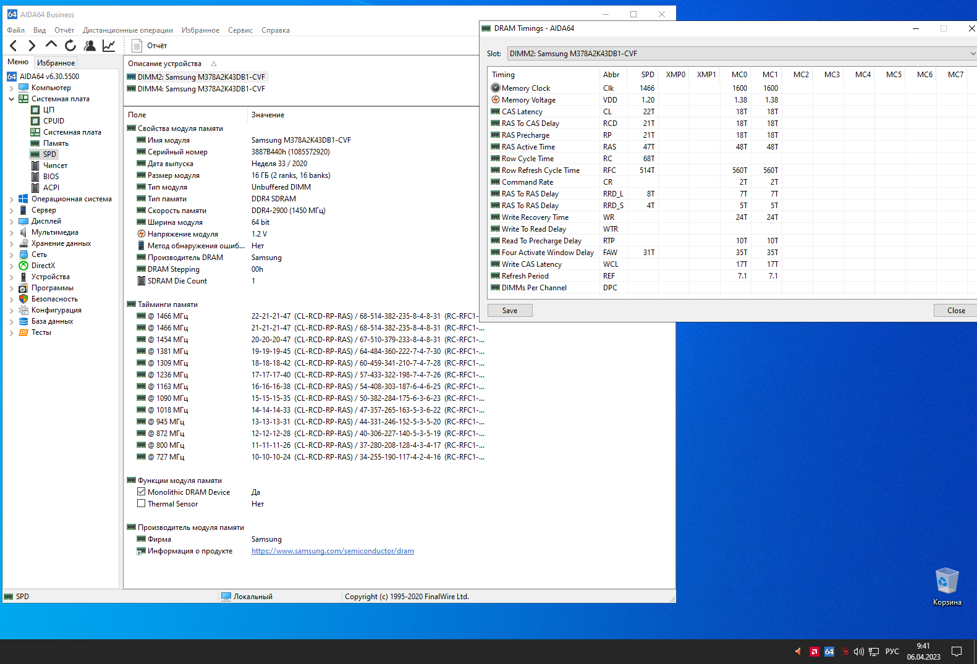
Task: Open the Память tree item
Action: point(56,143)
